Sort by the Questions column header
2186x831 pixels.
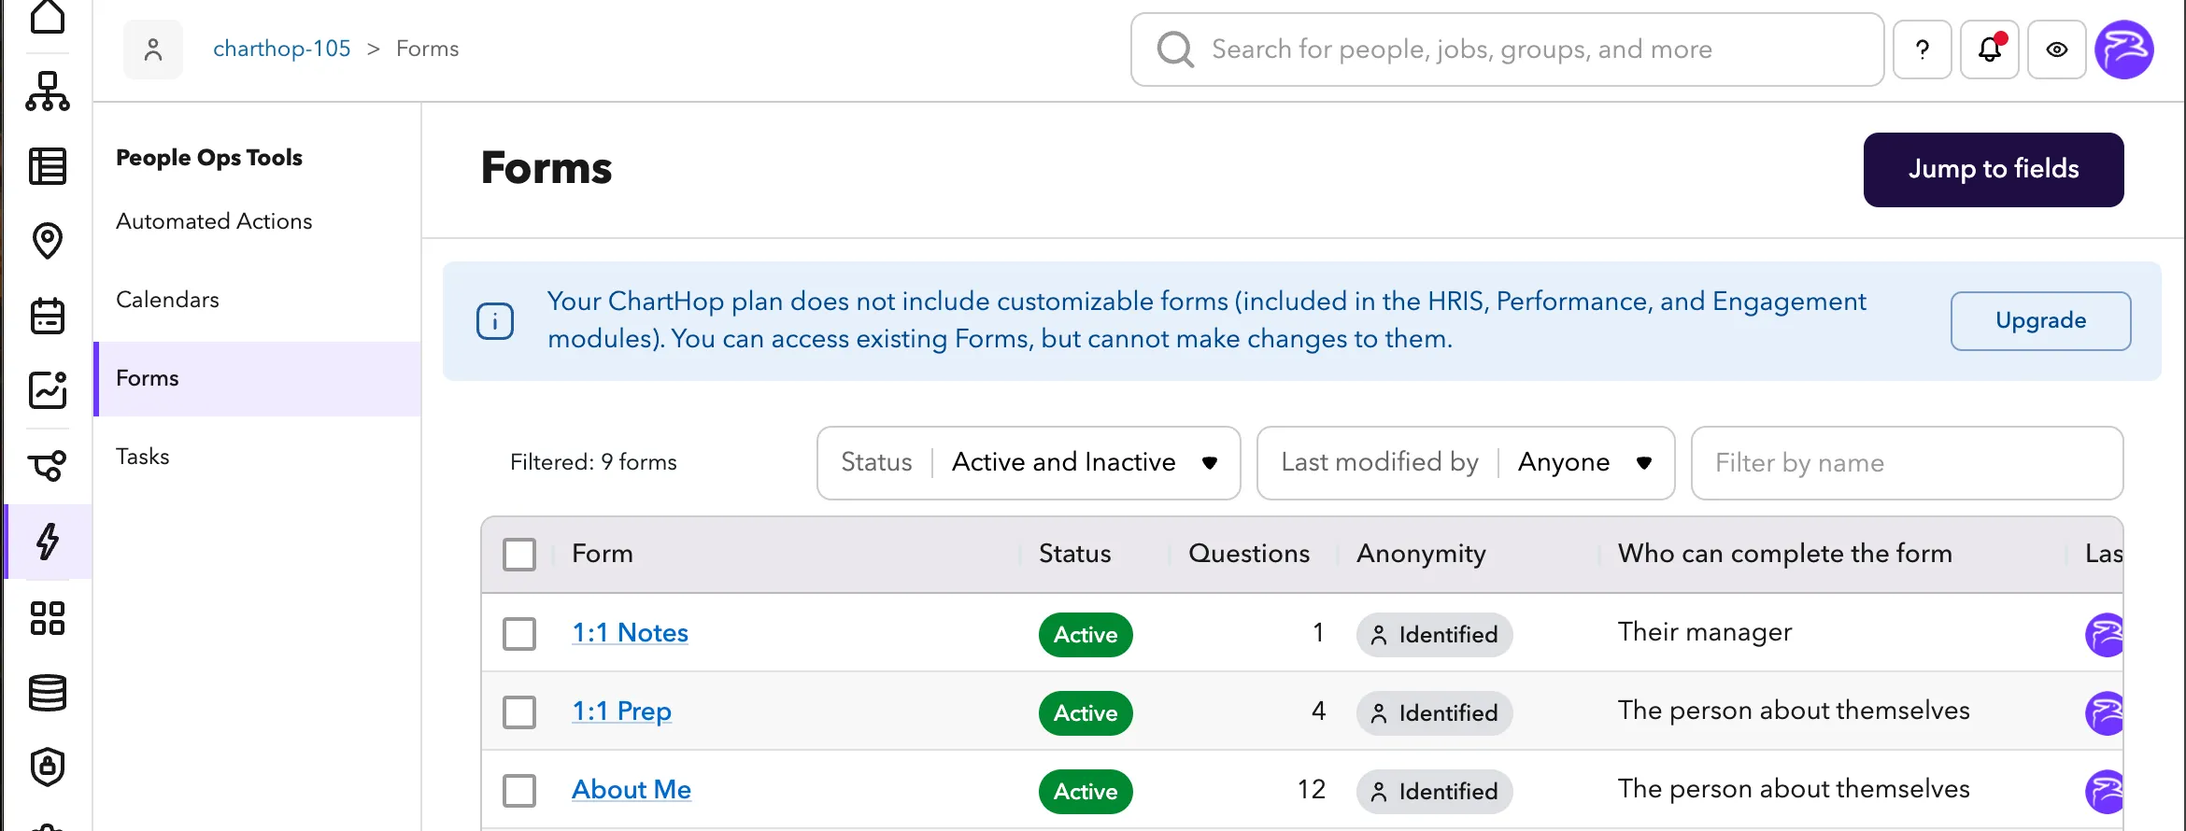pos(1249,554)
